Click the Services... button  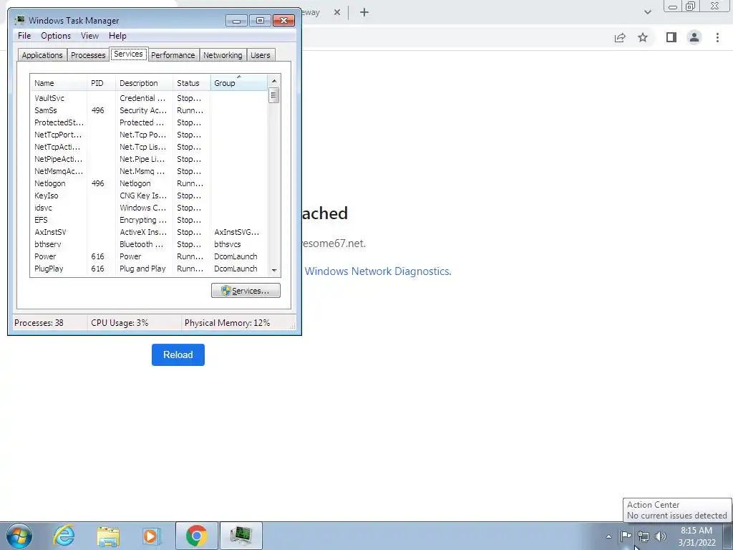[246, 291]
